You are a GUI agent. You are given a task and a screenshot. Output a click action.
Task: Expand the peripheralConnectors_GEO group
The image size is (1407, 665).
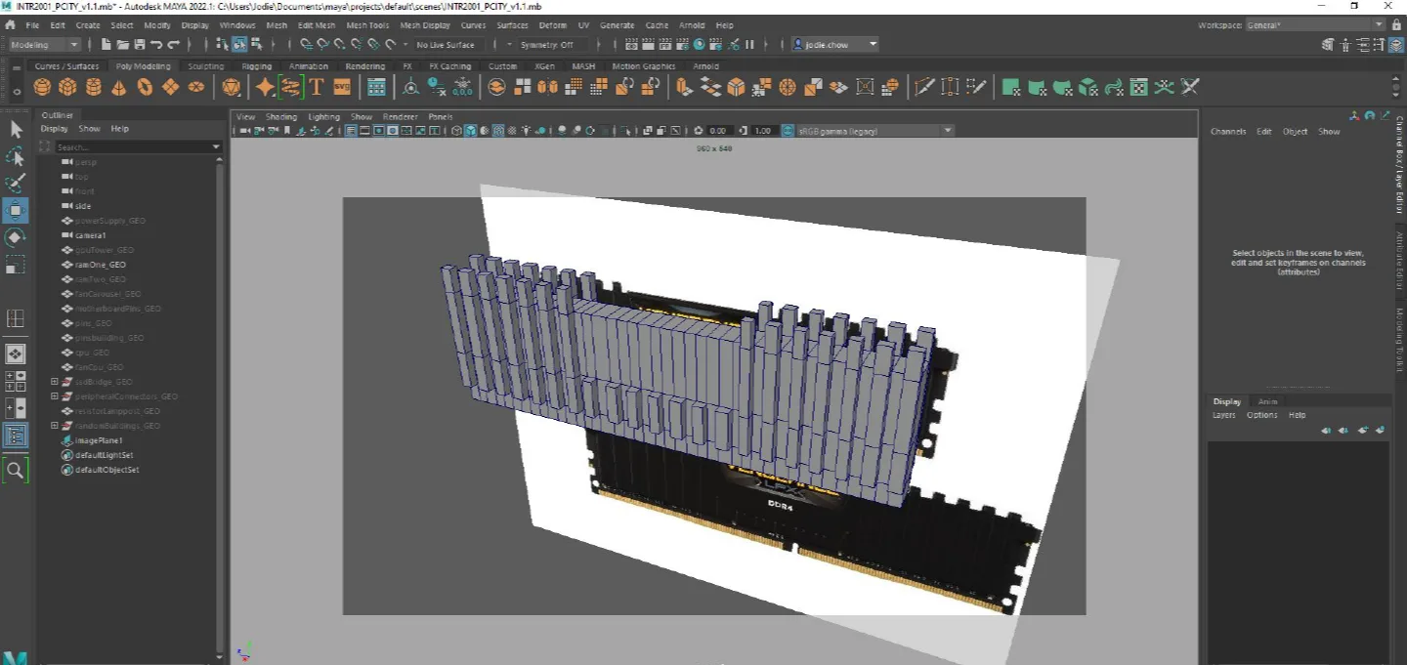point(55,396)
